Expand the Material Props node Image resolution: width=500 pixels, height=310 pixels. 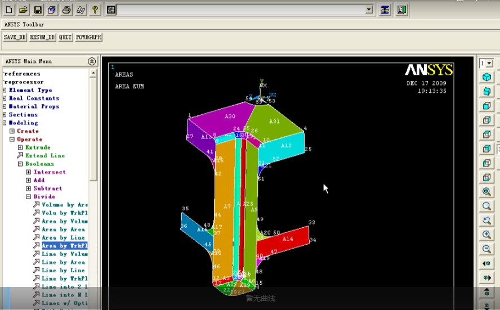5,106
